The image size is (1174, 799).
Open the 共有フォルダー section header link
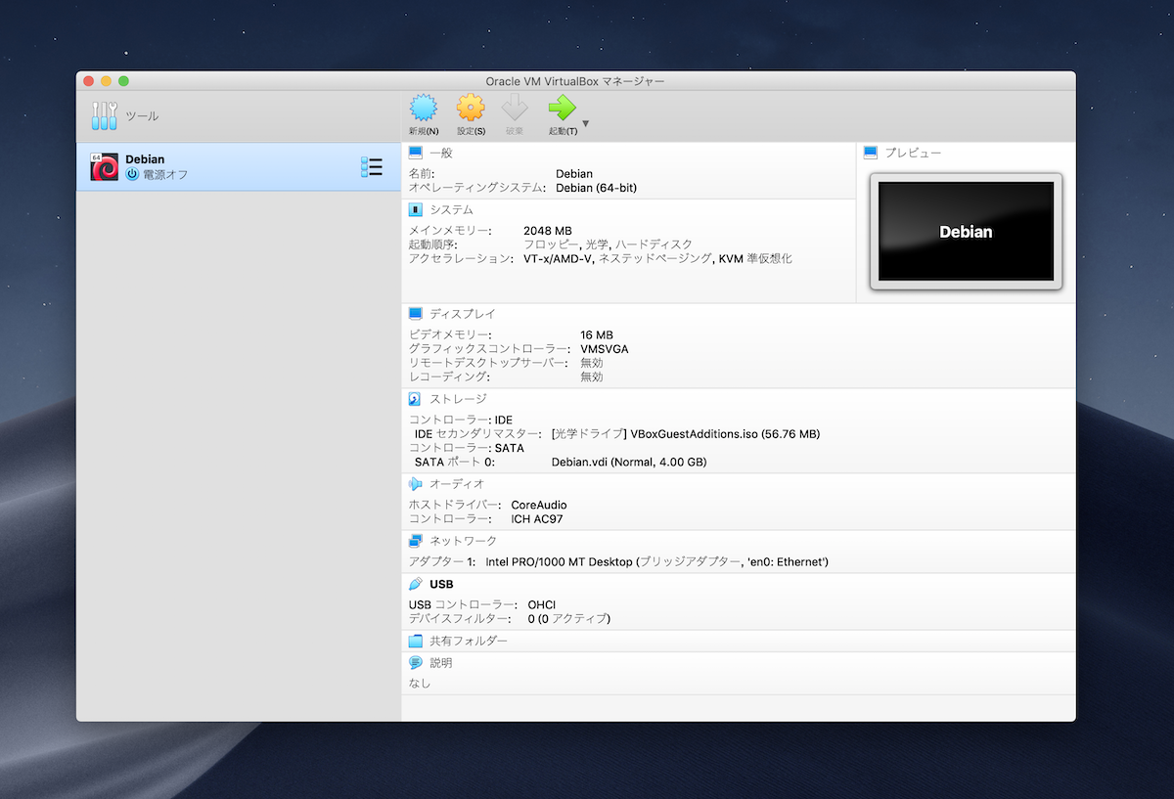pyautogui.click(x=469, y=641)
